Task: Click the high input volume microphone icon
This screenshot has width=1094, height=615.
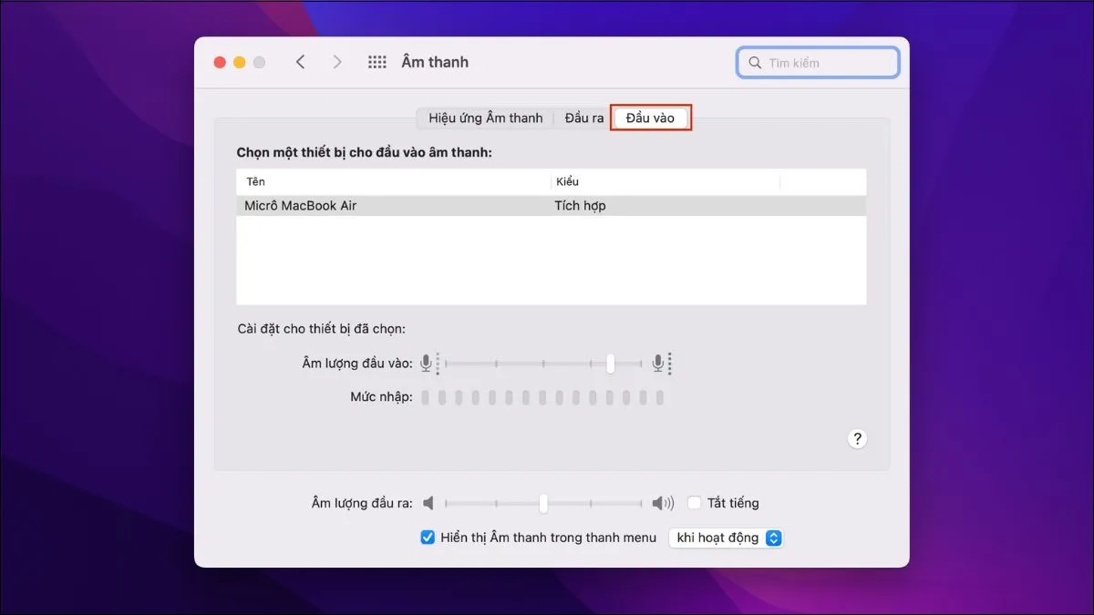Action: tap(659, 364)
